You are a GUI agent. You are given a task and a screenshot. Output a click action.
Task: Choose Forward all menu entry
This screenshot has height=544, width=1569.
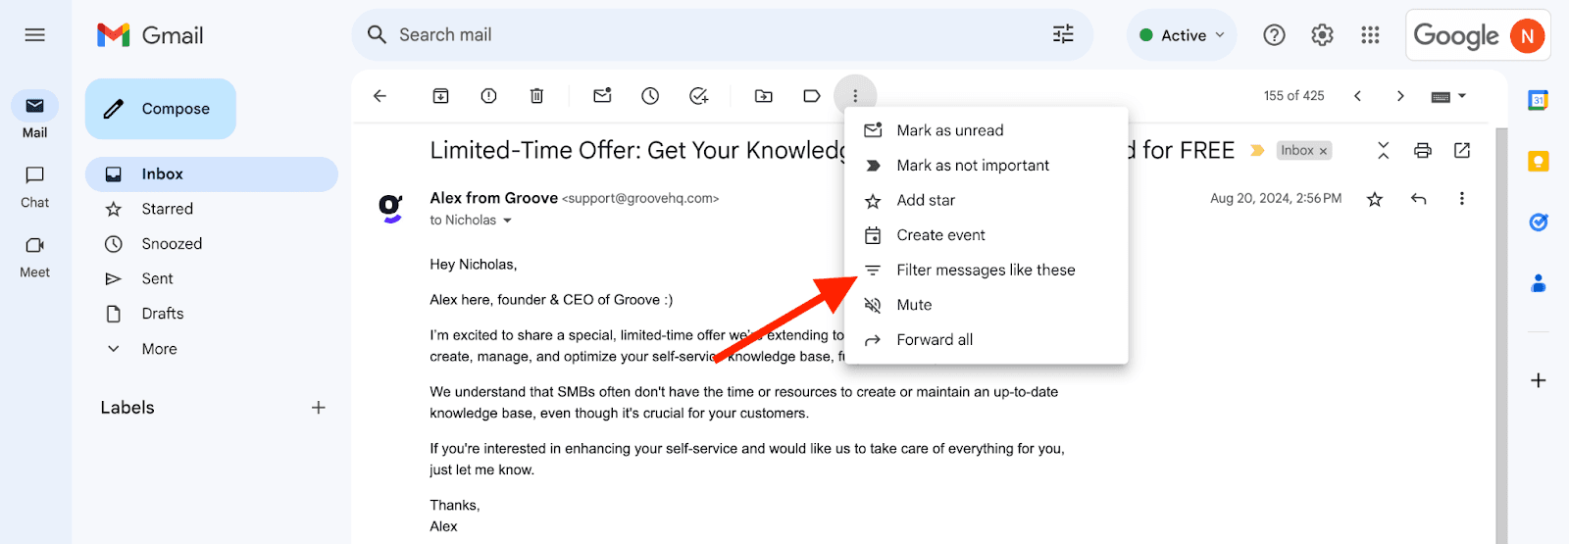[x=986, y=340]
